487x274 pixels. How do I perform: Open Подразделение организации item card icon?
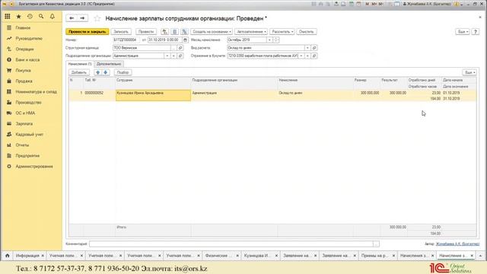click(180, 56)
